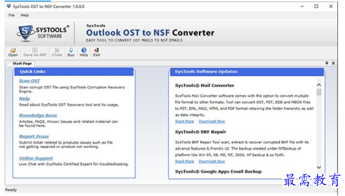Click the SysTools Software logo
This screenshot has height=196, width=345.
pyautogui.click(x=43, y=33)
